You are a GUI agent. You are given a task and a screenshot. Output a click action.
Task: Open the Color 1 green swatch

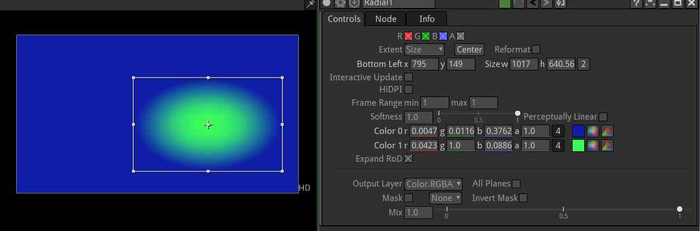point(578,146)
